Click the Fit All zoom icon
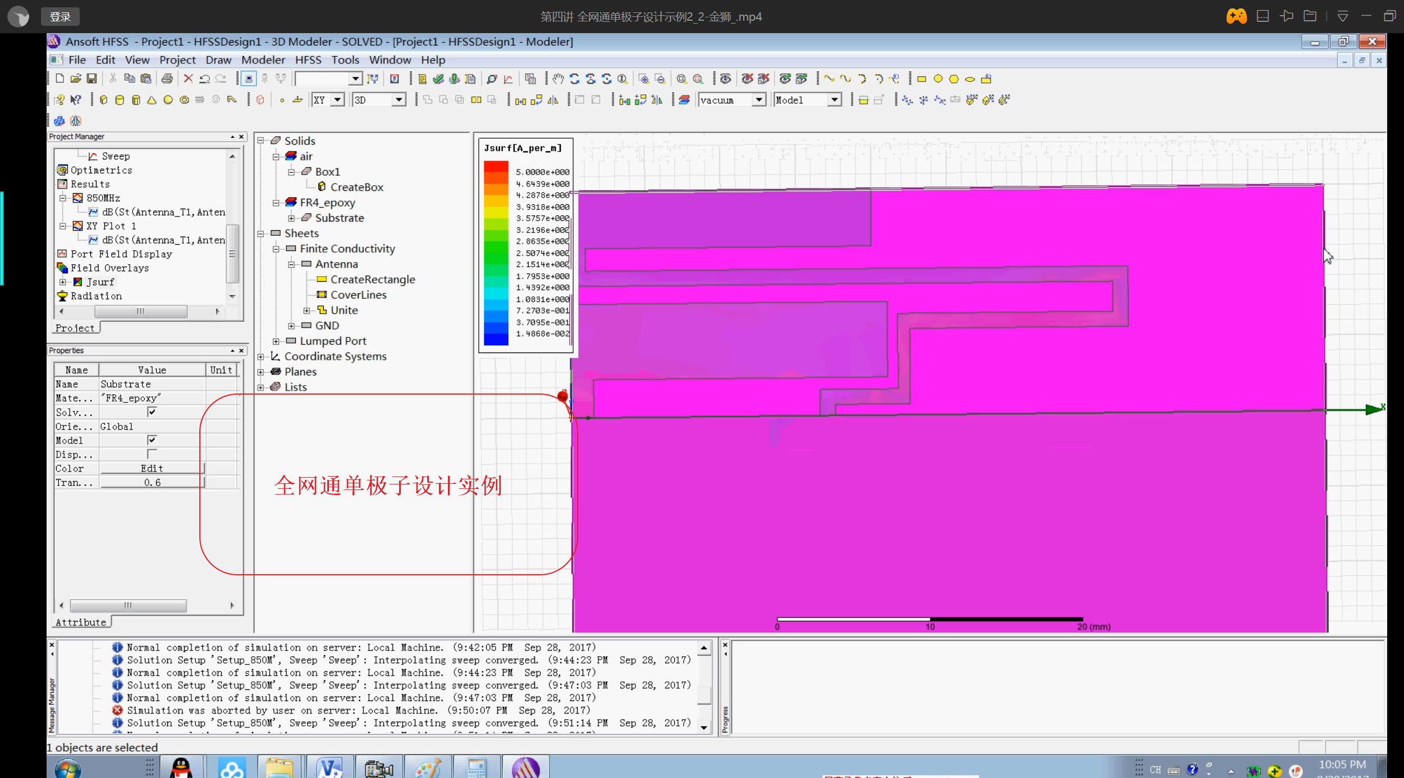This screenshot has width=1404, height=778. coord(682,79)
